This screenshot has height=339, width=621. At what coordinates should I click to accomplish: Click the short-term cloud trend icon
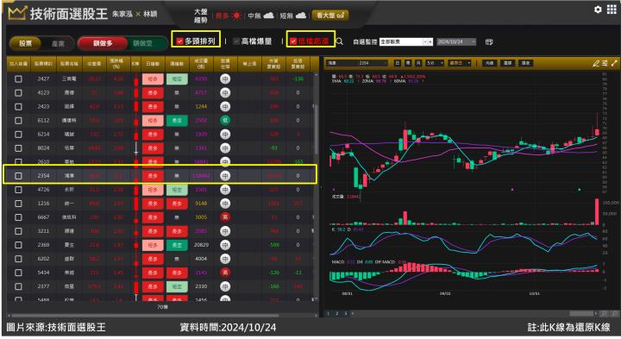[x=301, y=16]
